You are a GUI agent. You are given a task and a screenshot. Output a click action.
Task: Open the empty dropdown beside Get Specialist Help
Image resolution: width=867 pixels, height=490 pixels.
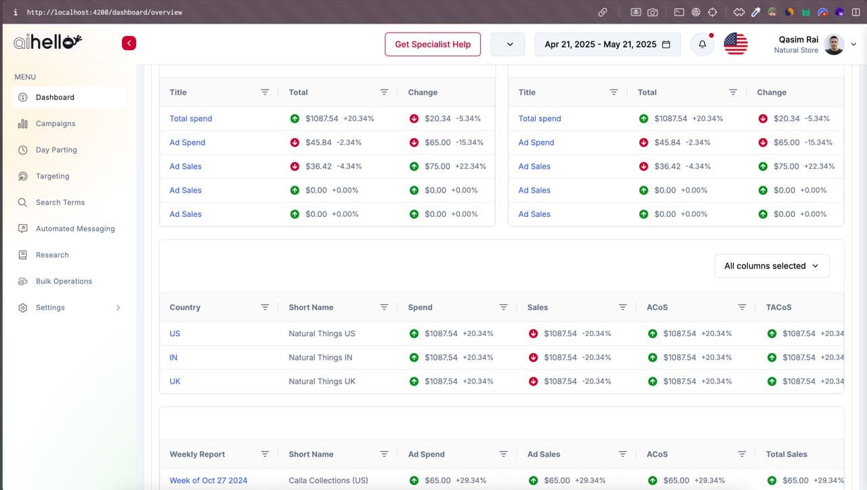(x=509, y=45)
